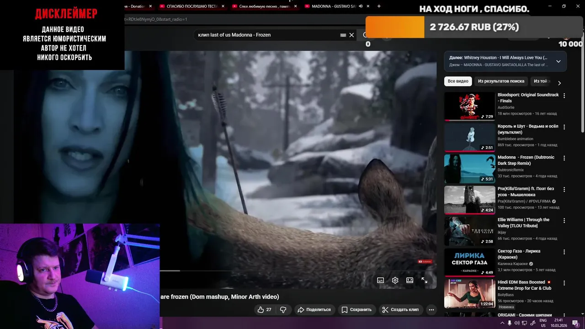585x329 pixels.
Task: Focus the YouTube search input field
Action: (267, 35)
